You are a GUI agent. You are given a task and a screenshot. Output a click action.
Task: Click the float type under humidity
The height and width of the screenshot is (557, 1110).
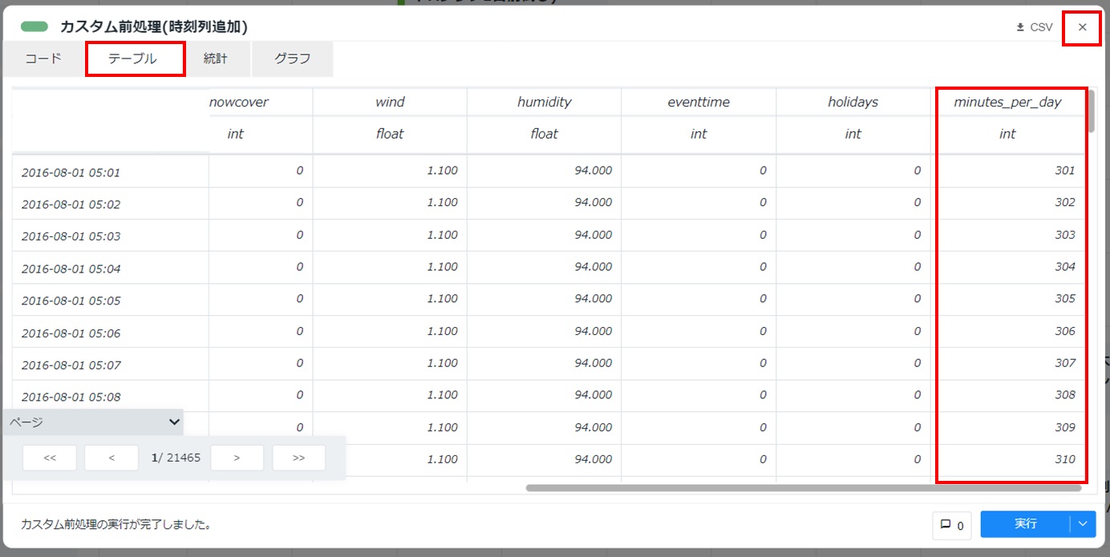coord(544,135)
